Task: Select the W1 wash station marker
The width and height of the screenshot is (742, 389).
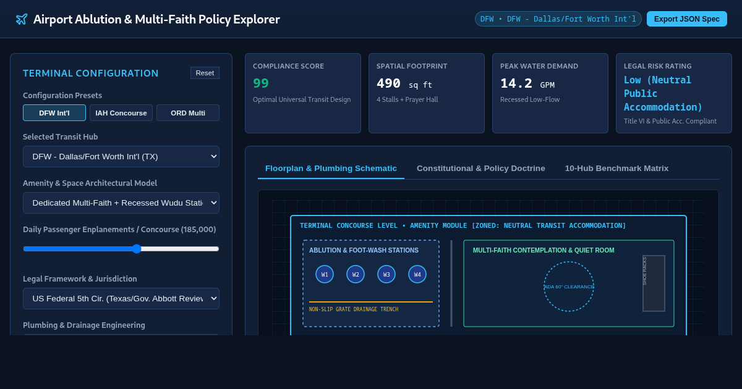Action: coord(325,274)
